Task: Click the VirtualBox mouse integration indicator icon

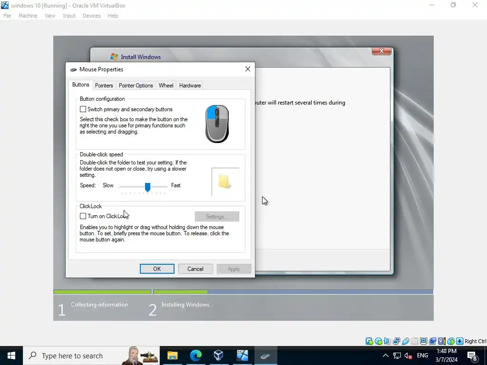Action: [450, 341]
